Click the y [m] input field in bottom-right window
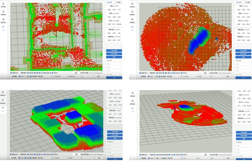The width and height of the screenshot is (252, 165). (244, 149)
